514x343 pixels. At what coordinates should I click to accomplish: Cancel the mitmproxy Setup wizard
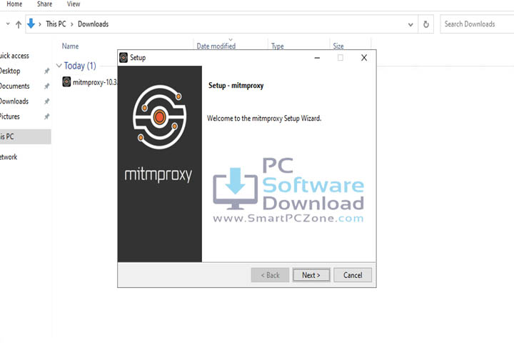click(353, 274)
